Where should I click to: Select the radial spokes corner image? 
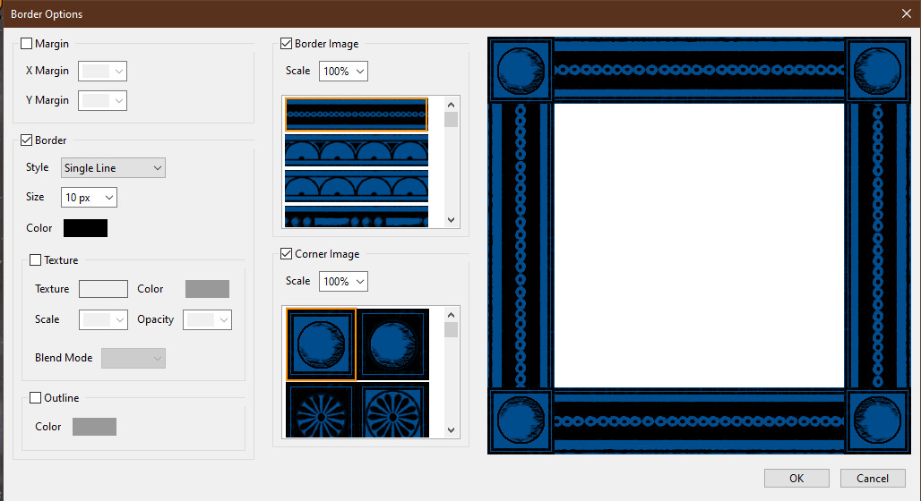coord(322,410)
